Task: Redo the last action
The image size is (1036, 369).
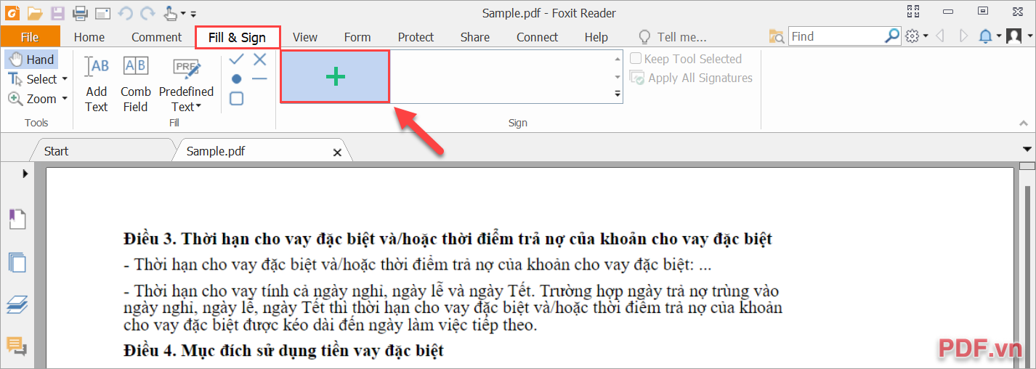Action: (147, 12)
